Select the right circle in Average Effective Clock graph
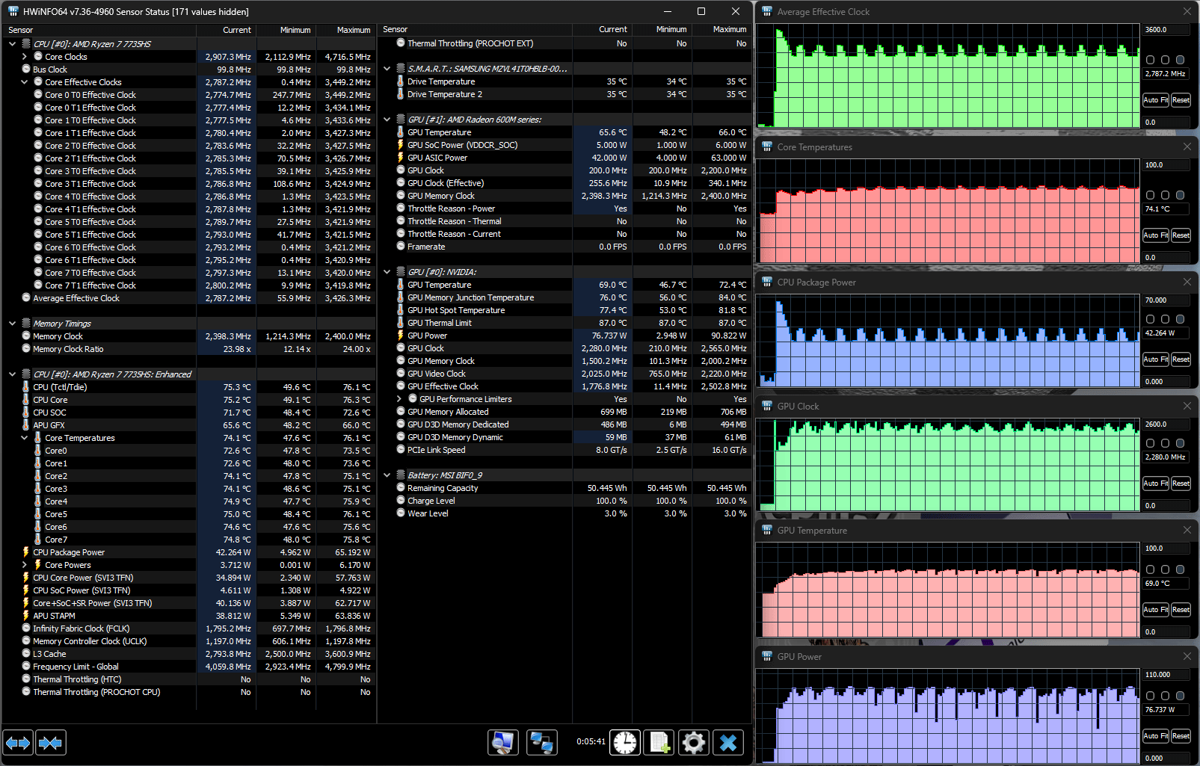The height and width of the screenshot is (766, 1200). click(x=1181, y=60)
